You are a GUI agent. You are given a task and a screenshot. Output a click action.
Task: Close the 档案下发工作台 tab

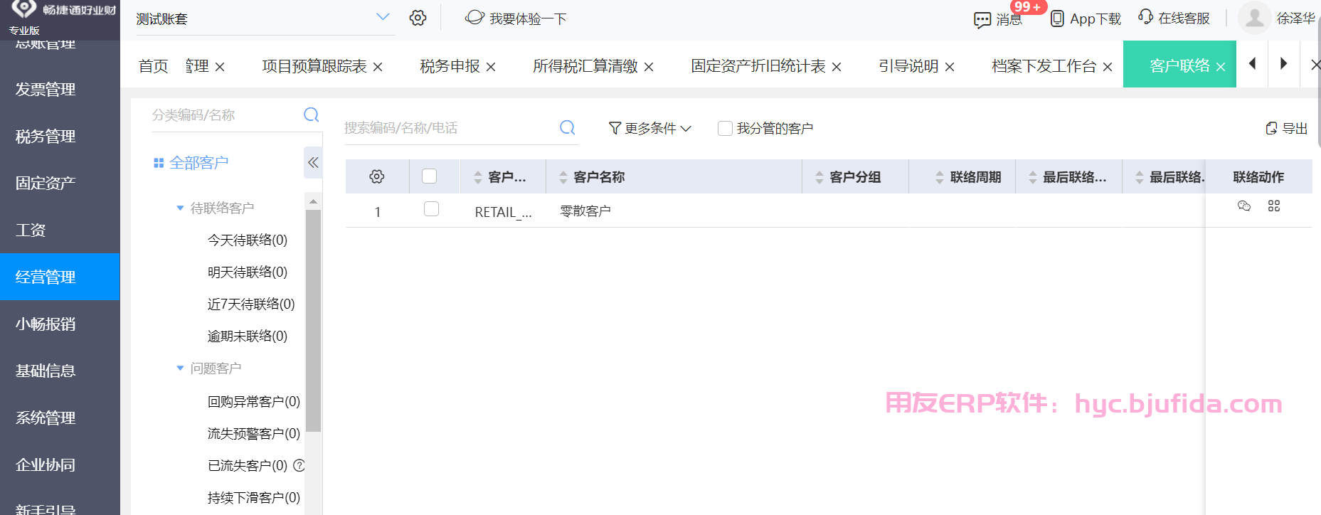tap(1108, 67)
